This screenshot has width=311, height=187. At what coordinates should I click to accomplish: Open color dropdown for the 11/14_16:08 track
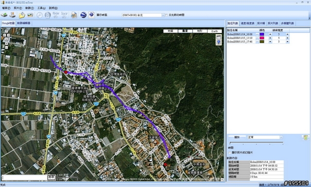pos(270,34)
